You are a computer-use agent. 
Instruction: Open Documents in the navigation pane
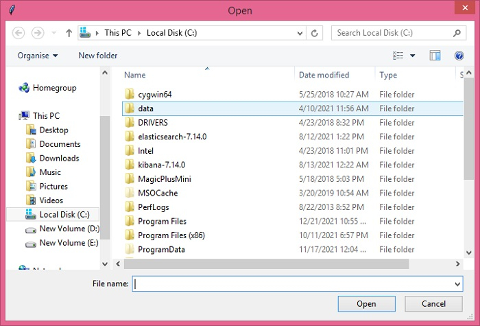click(53, 144)
